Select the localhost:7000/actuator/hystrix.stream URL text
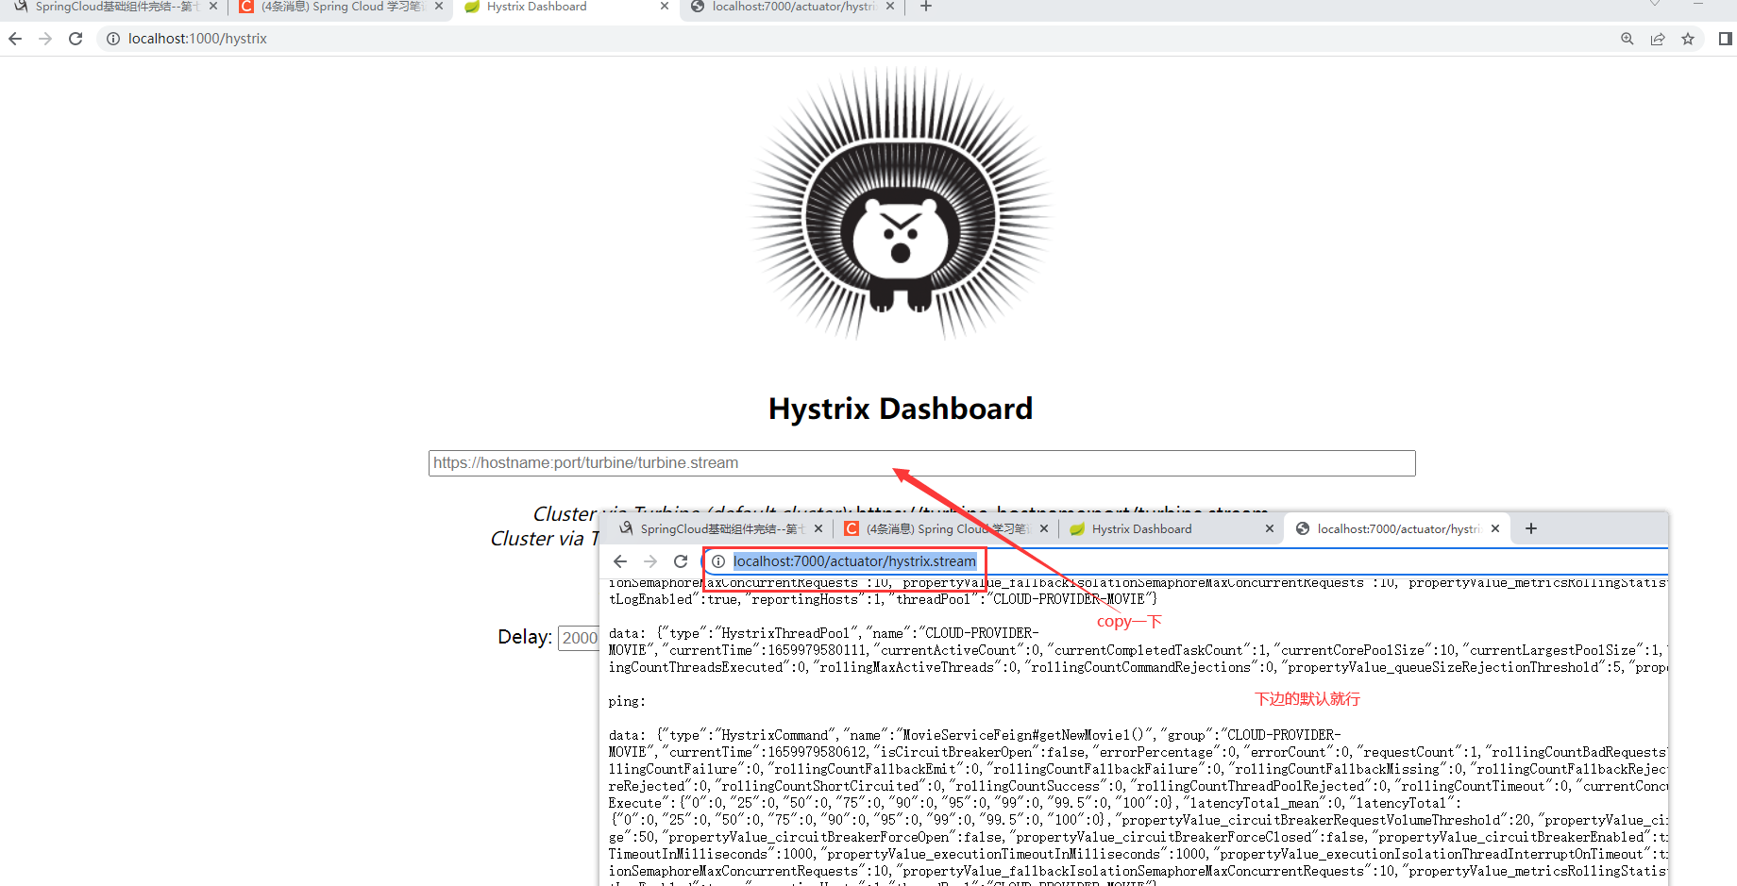Screen dimensions: 1737x886 tap(854, 561)
